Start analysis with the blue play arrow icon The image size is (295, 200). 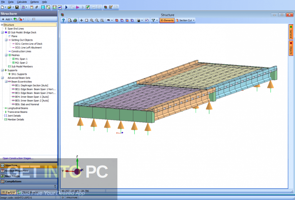pyautogui.click(x=66, y=7)
